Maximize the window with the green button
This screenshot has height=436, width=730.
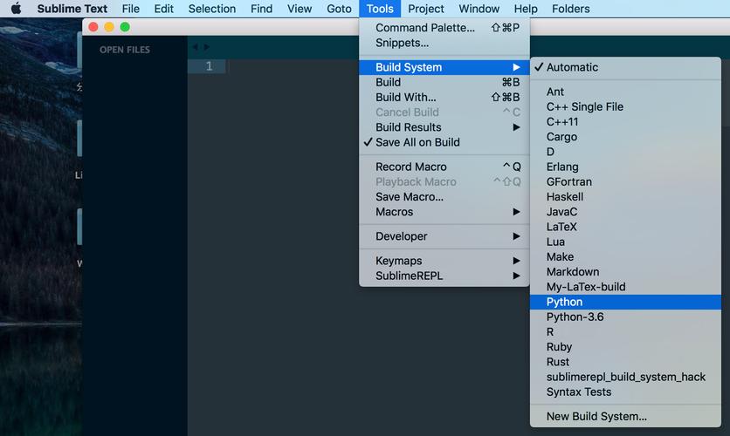point(125,27)
